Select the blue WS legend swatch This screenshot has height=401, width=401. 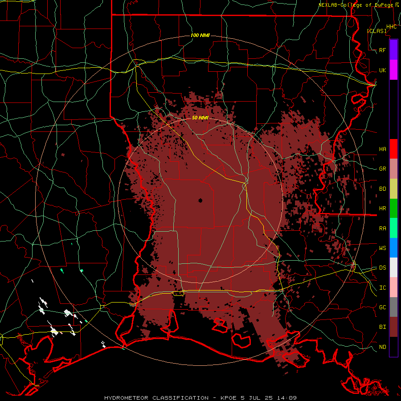(x=393, y=248)
